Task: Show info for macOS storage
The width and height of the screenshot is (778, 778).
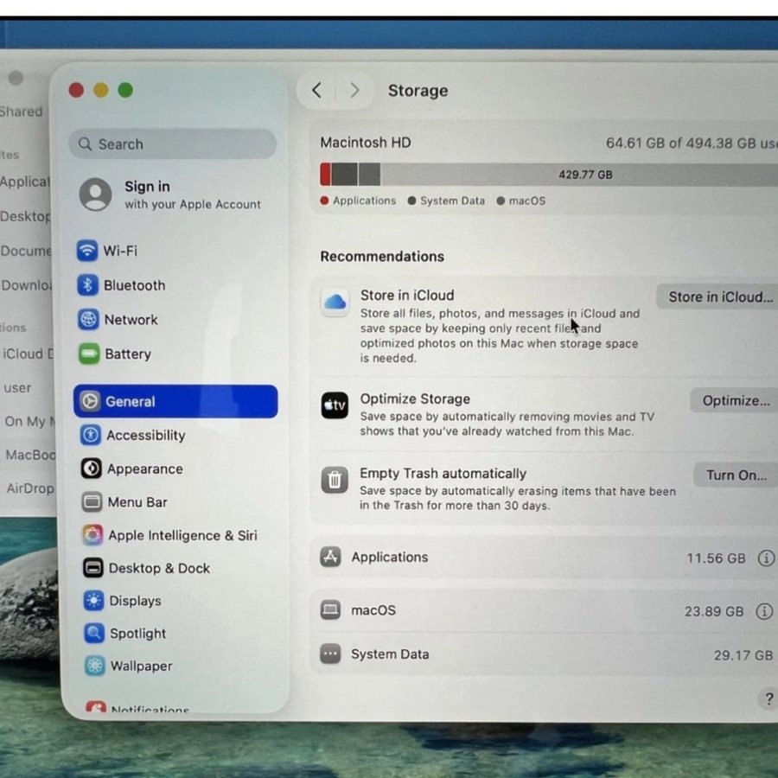Action: tap(764, 611)
